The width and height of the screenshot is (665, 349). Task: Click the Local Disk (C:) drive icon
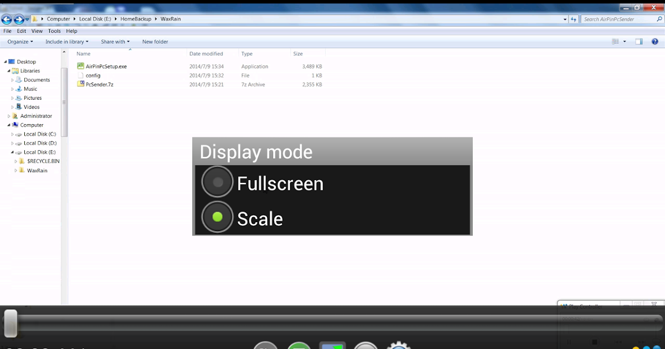pos(19,134)
